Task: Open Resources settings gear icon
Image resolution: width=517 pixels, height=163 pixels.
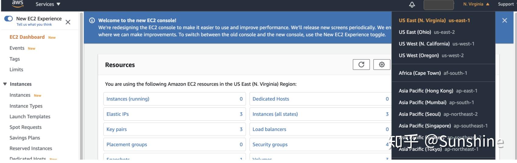Action: 382,64
